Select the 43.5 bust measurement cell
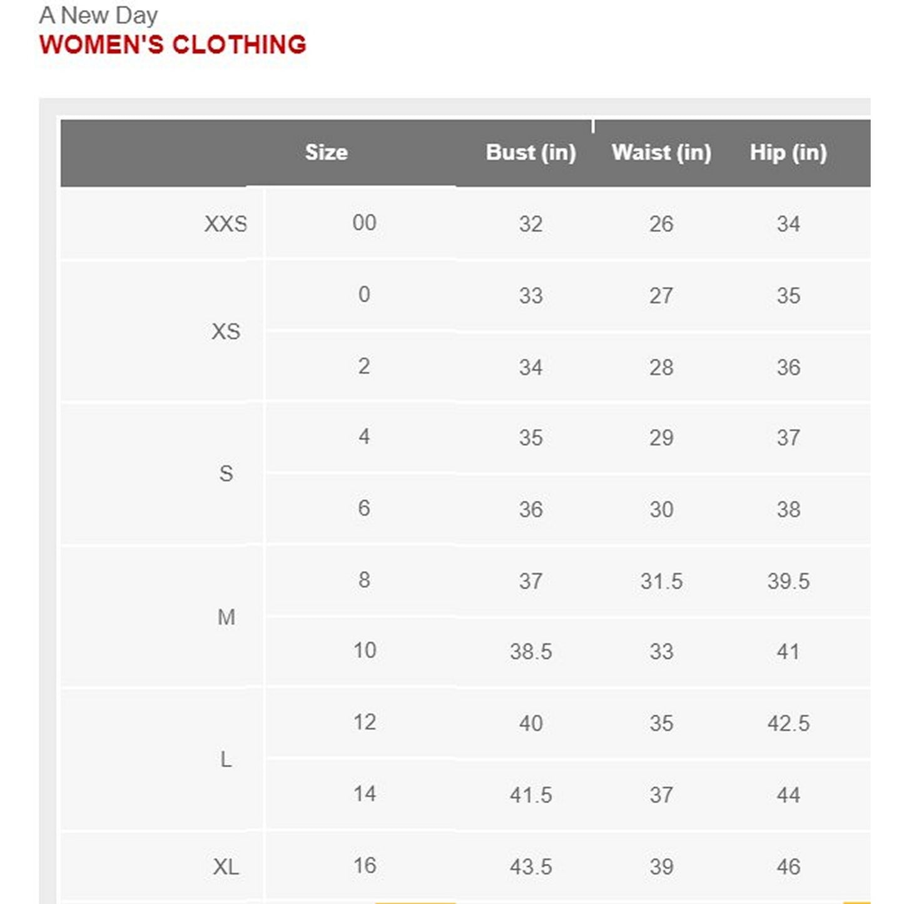The image size is (904, 904). tap(531, 867)
